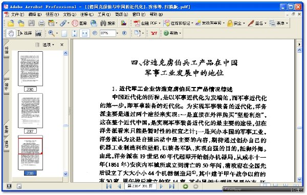
Task: Open the 窗口 menu
Action: (139, 14)
